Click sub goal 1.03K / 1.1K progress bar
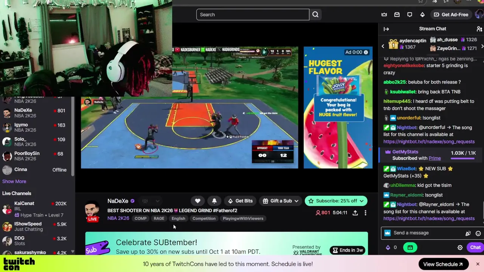 coord(463,159)
